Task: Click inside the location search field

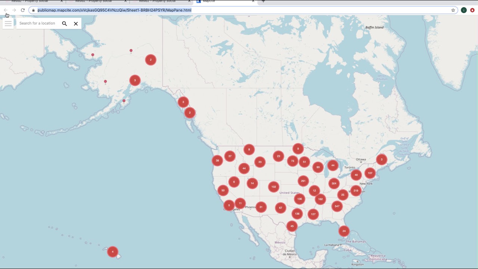Action: tap(37, 23)
